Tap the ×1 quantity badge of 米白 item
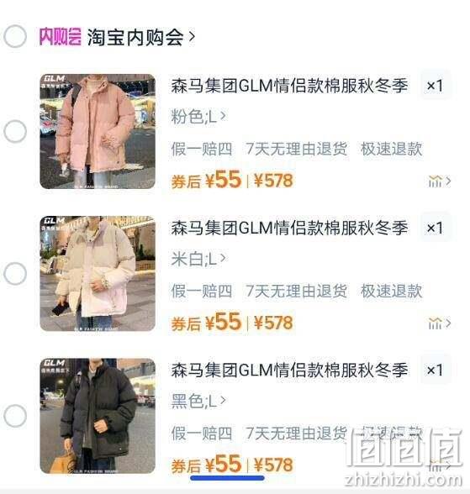470x494 pixels. (x=435, y=228)
